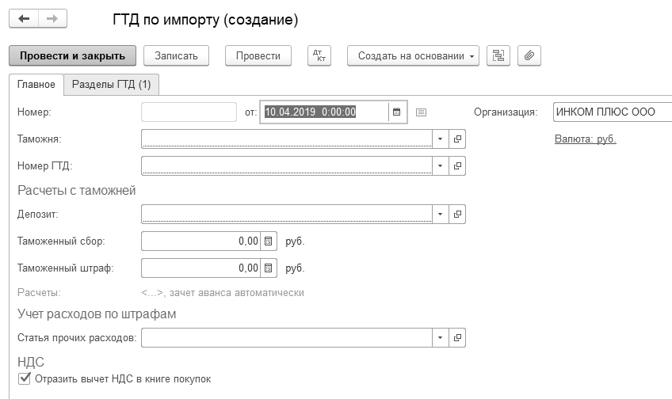The height and width of the screenshot is (399, 672).
Task: Open the Валюта: руб. link
Action: click(x=585, y=139)
